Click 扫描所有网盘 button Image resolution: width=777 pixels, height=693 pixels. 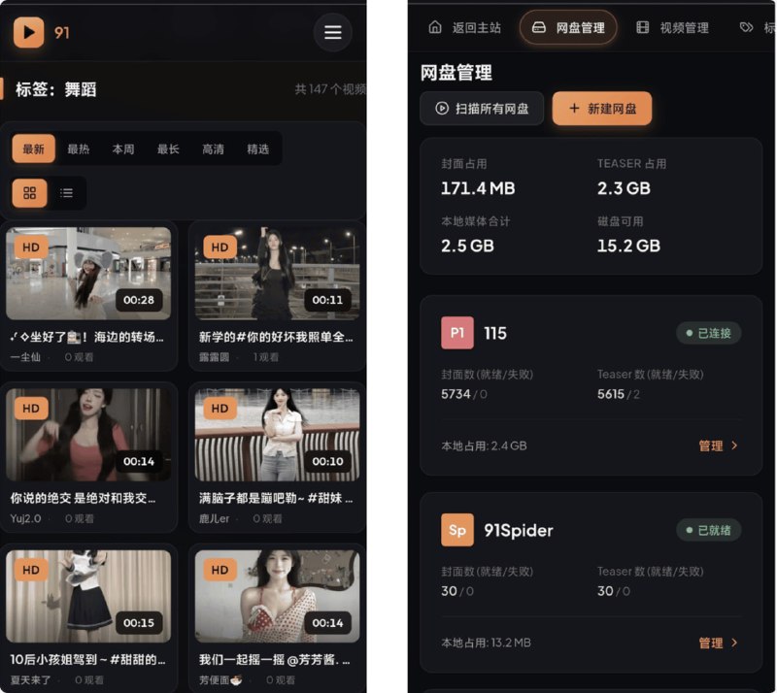pyautogui.click(x=482, y=108)
